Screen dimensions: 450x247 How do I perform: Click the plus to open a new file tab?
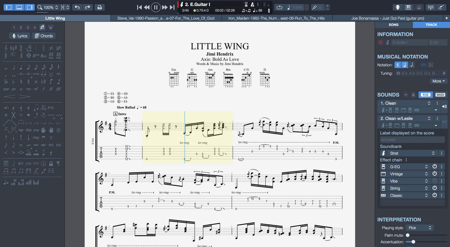click(447, 18)
